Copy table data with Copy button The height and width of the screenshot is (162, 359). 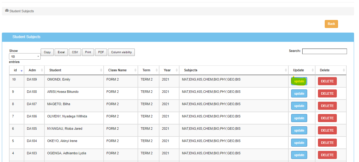click(47, 52)
